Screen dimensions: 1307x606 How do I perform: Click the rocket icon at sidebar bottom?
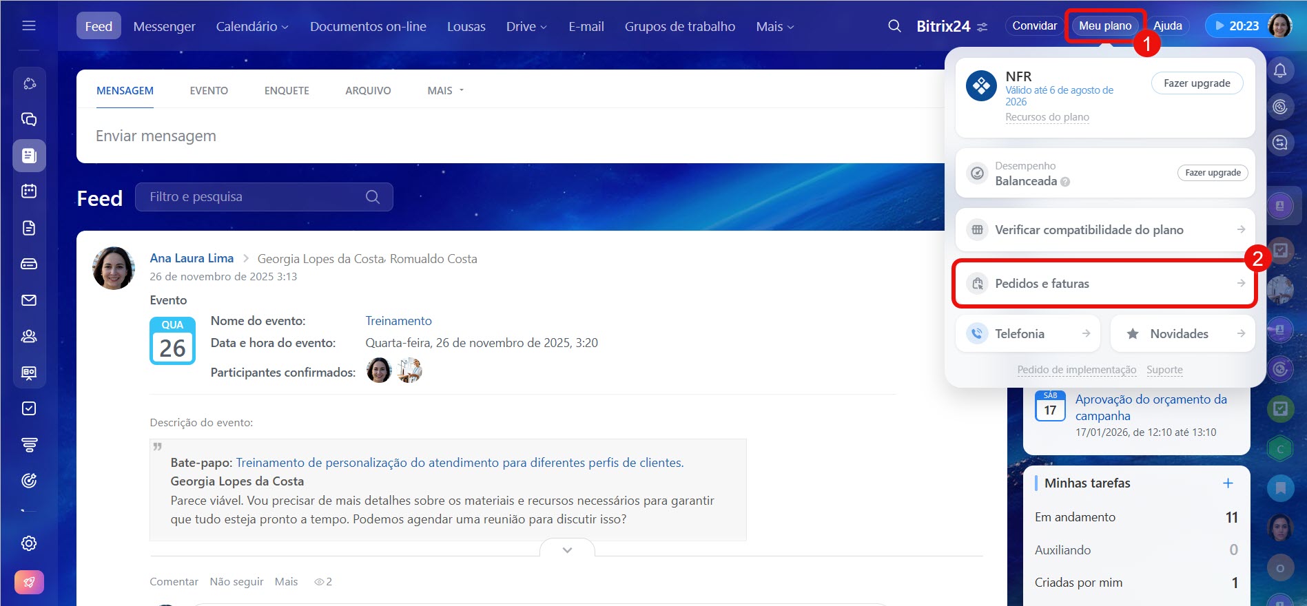(29, 582)
